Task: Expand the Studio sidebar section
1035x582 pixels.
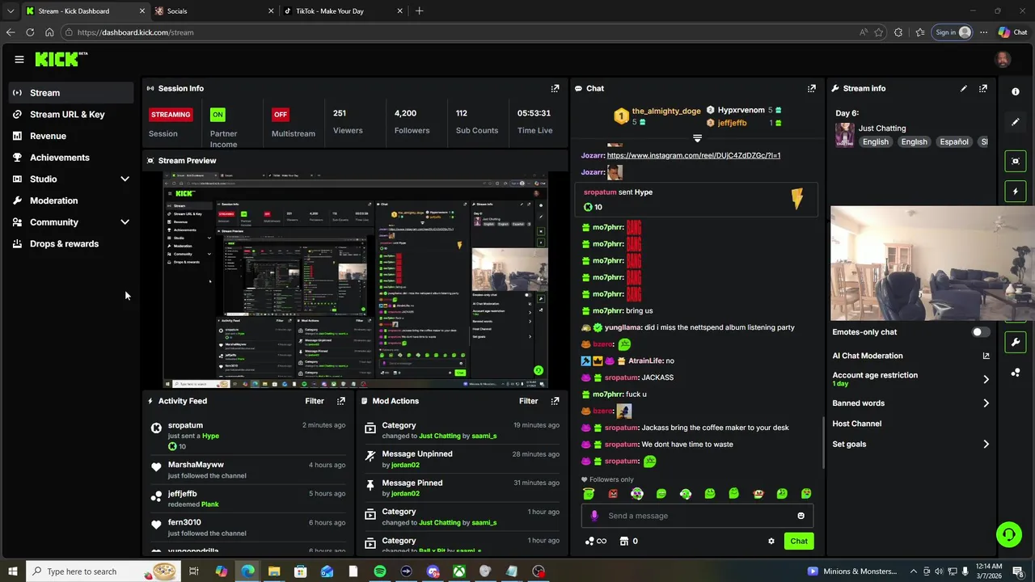Action: 125,179
